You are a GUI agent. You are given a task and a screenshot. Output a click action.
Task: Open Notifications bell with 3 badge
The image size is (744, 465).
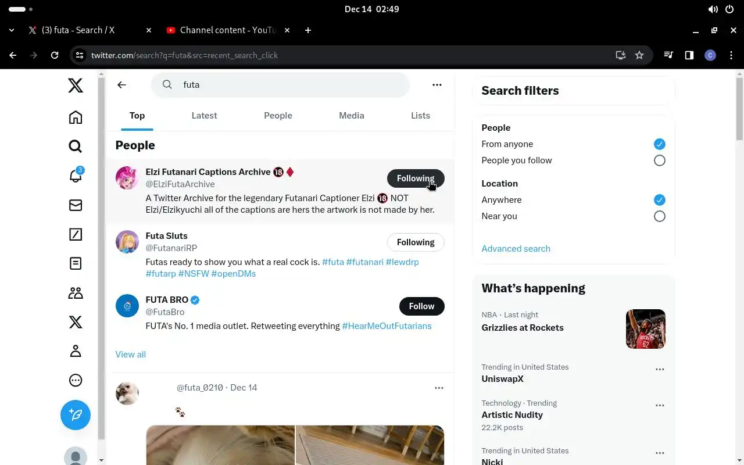[x=76, y=176]
